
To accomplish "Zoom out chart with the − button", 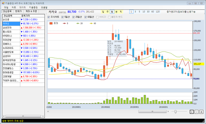I will pyautogui.click(x=197, y=112).
